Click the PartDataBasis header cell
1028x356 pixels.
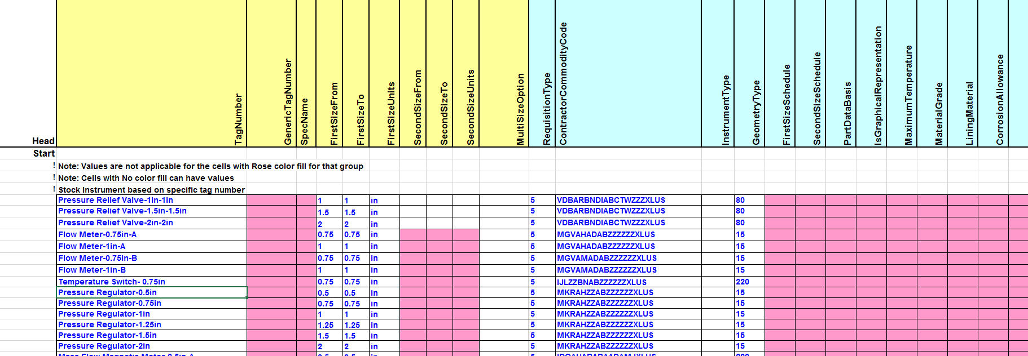coord(841,73)
